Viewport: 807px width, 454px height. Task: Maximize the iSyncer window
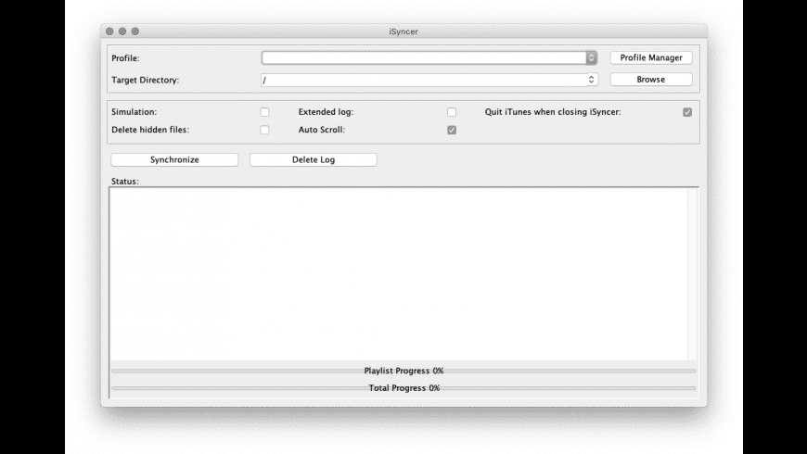coord(134,32)
